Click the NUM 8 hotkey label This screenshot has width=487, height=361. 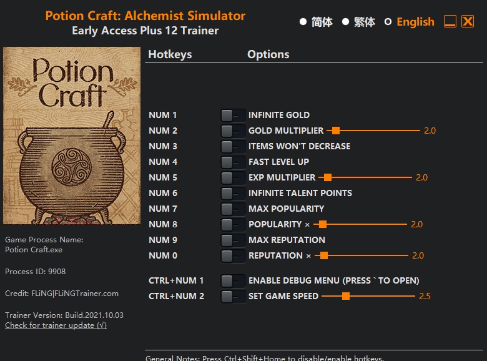pos(163,224)
